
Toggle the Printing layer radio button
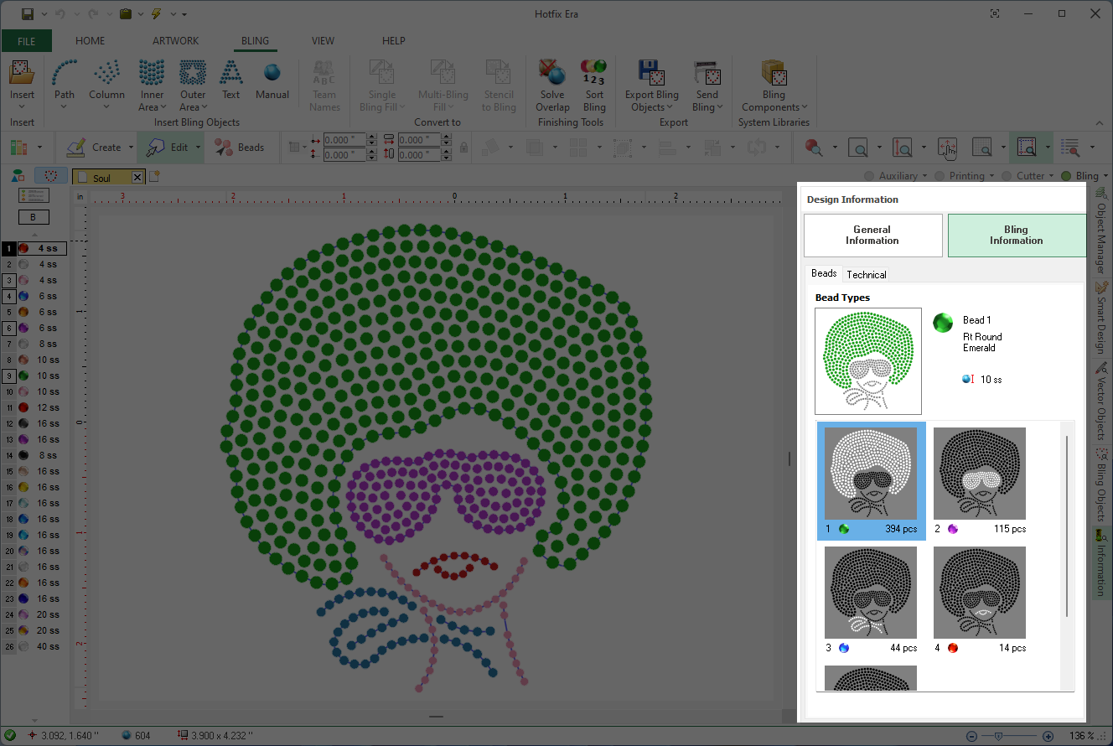(x=940, y=176)
